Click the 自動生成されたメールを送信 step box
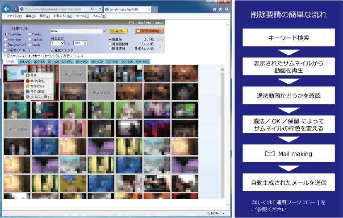 point(289,183)
